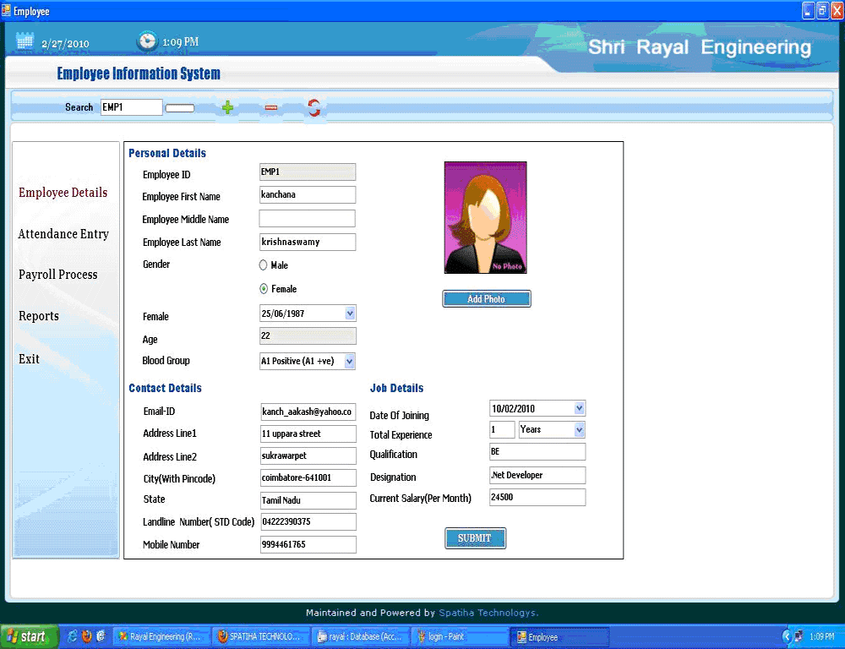
Task: Switch to SPATIHA TECHNOLO taskbar item
Action: (261, 636)
